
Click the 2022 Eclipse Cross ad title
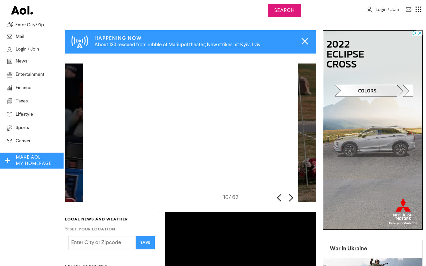(x=345, y=54)
